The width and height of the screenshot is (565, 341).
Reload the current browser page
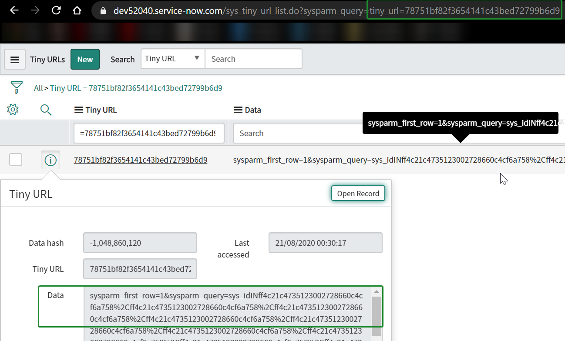56,10
